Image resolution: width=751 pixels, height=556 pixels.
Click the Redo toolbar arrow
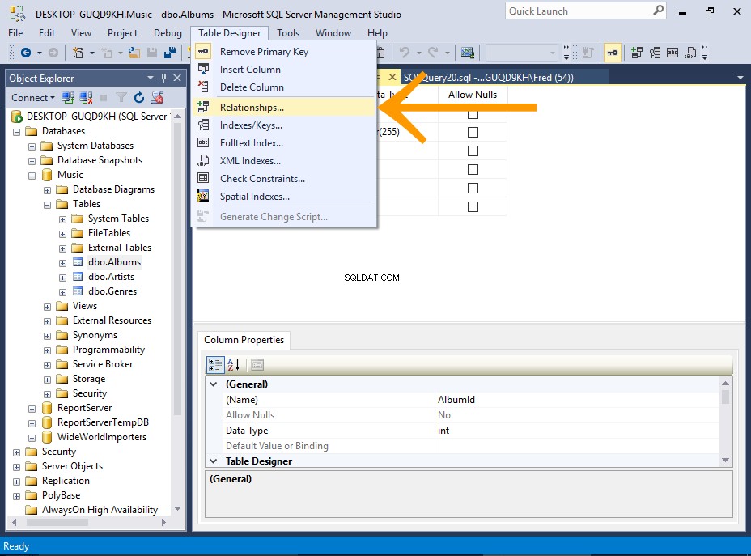(x=434, y=53)
